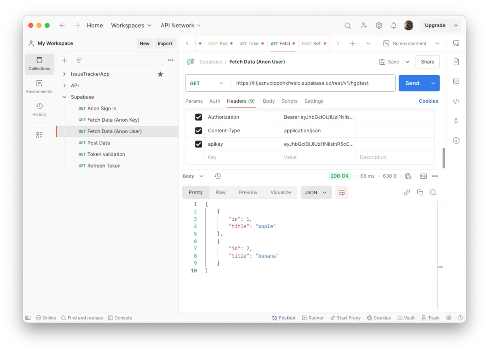This screenshot has width=489, height=353.
Task: Click the filter collections icon
Action: (79, 60)
